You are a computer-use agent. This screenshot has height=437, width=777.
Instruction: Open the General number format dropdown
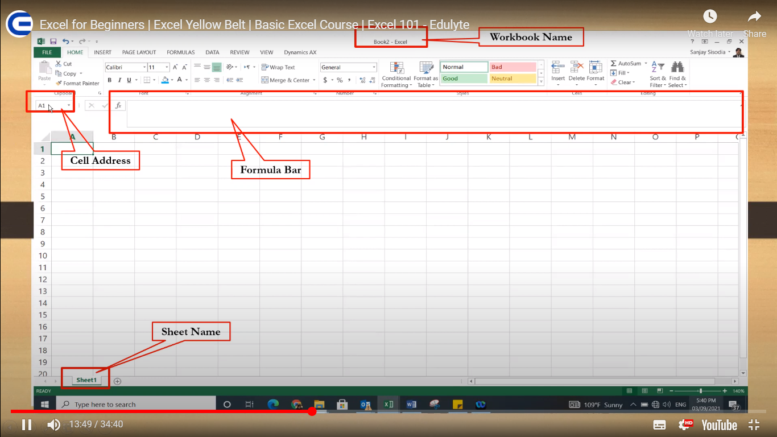coord(374,67)
